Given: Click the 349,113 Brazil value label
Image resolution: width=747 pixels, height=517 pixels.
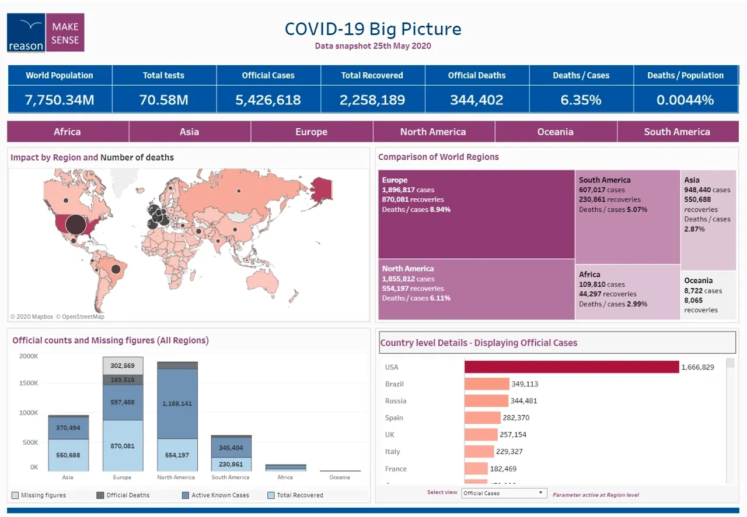Looking at the screenshot, I should 525,384.
